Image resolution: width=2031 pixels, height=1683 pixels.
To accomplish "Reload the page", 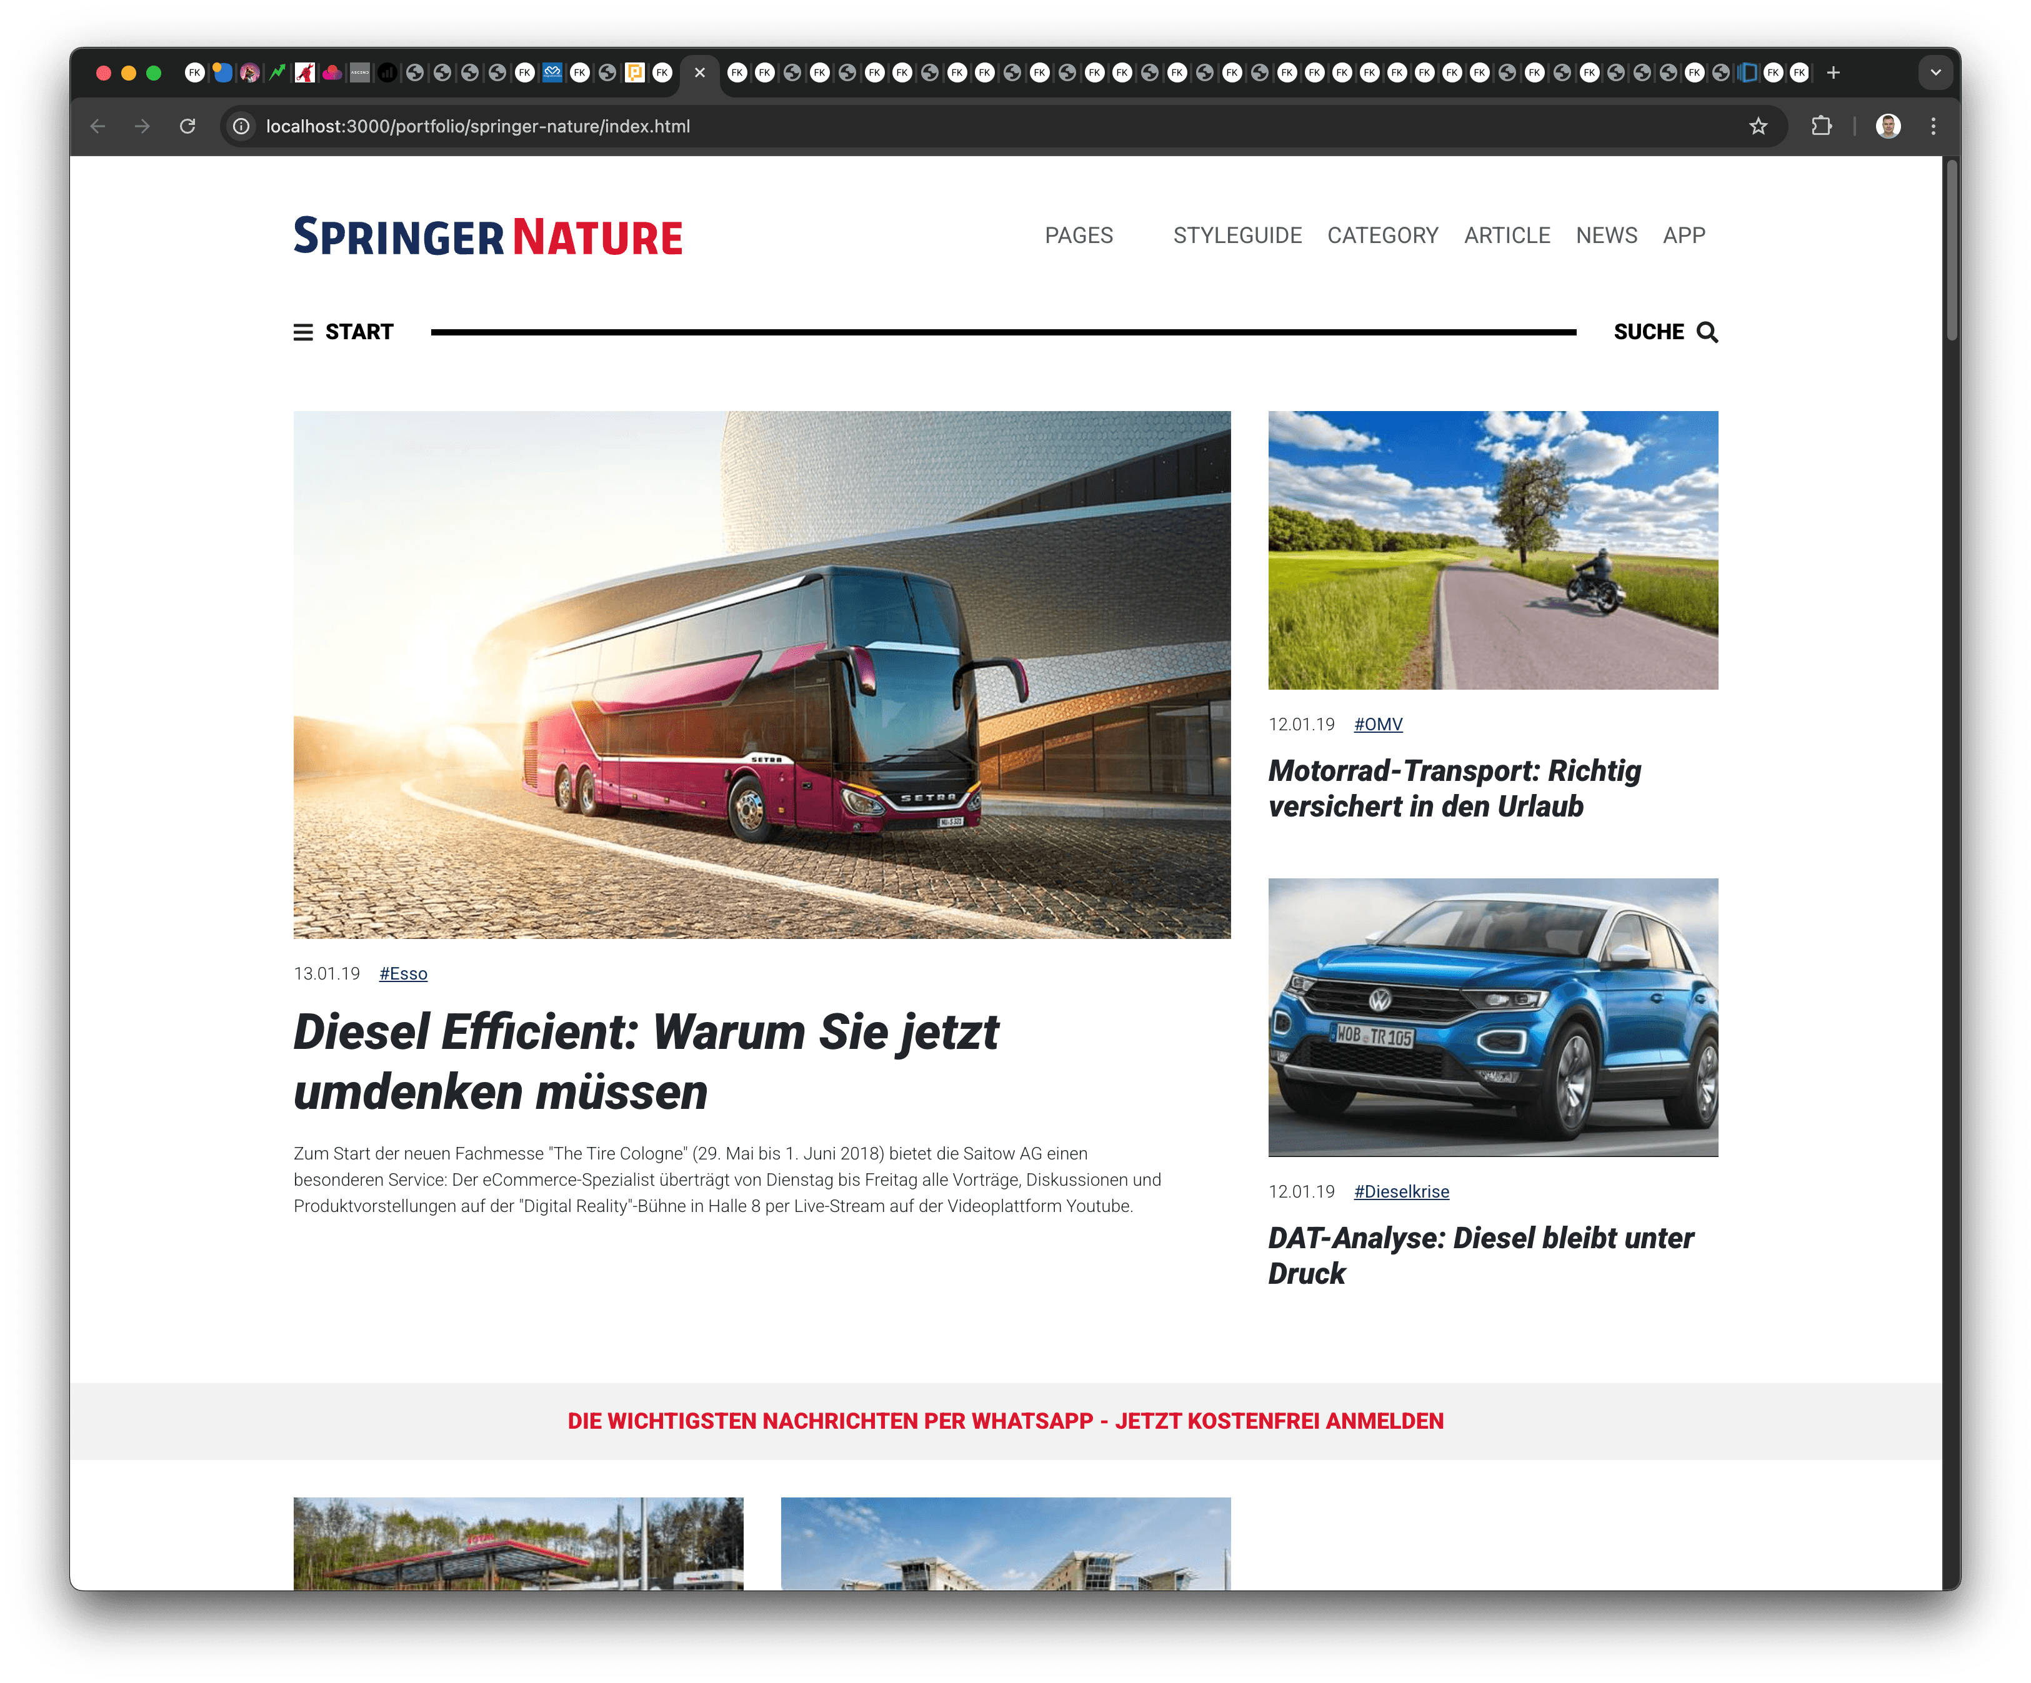I will point(187,126).
